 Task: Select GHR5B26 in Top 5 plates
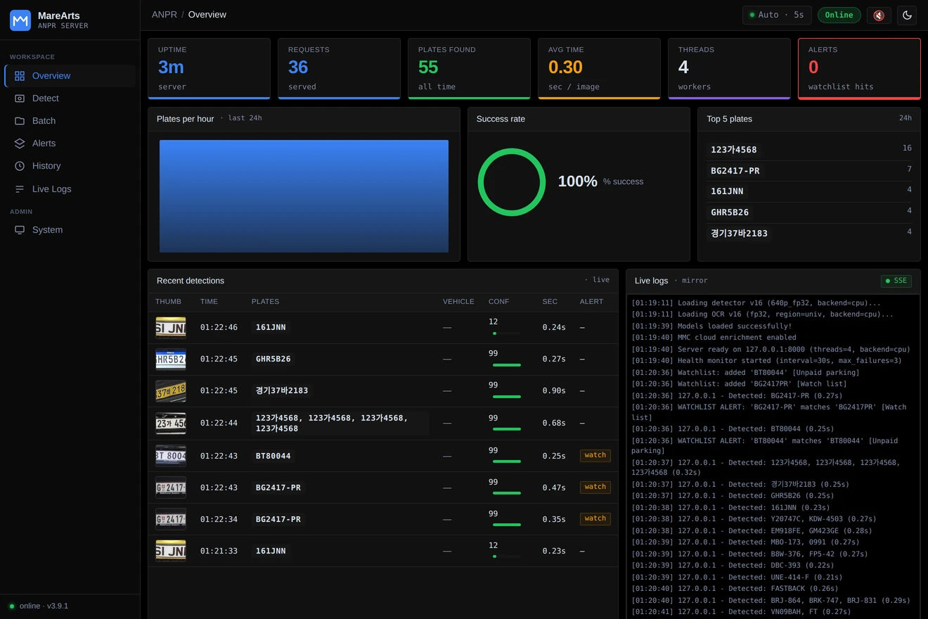pos(730,212)
